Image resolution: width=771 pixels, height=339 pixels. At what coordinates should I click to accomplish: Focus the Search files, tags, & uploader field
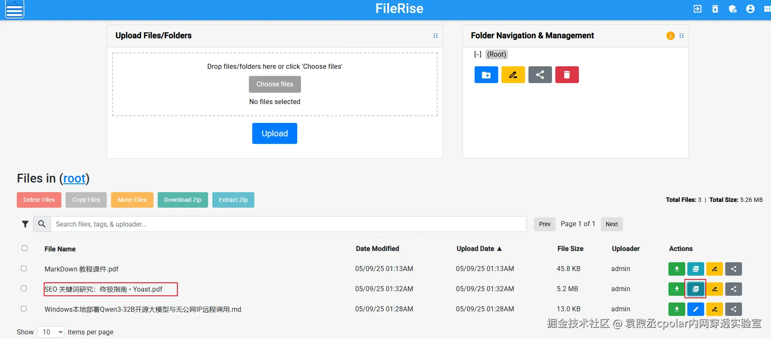click(x=288, y=224)
